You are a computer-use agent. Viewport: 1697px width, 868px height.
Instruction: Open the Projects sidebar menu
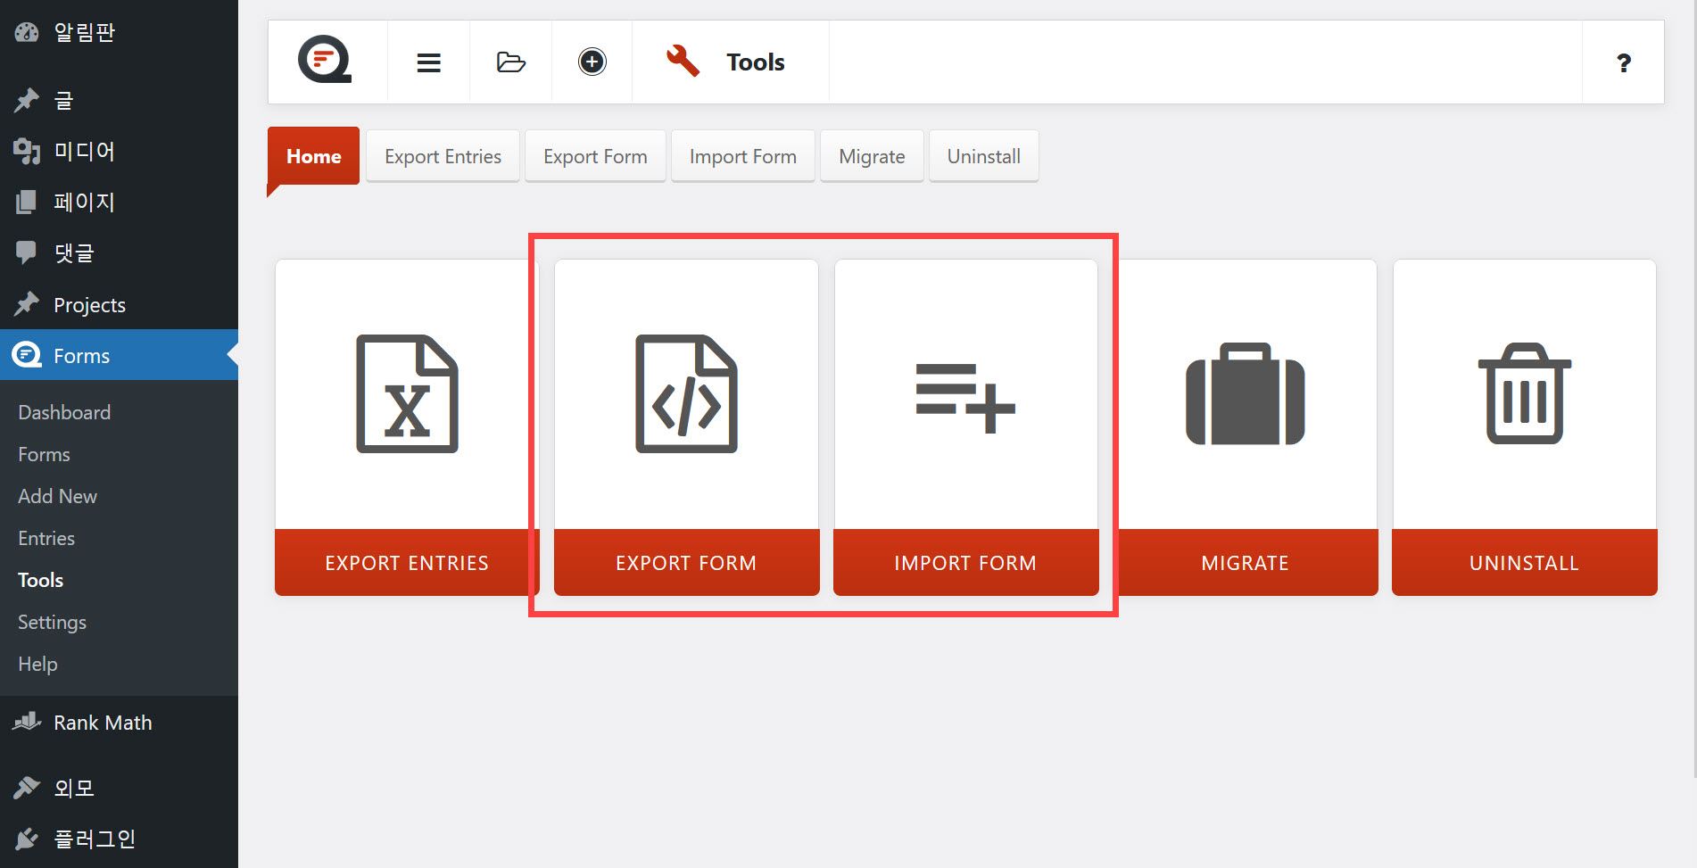119,304
